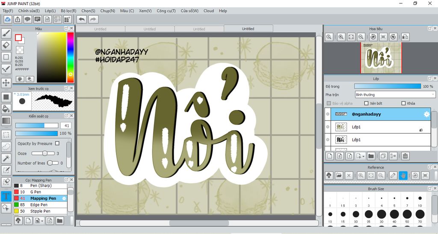
Task: Click the Ooze slider
Action: [x=43, y=153]
